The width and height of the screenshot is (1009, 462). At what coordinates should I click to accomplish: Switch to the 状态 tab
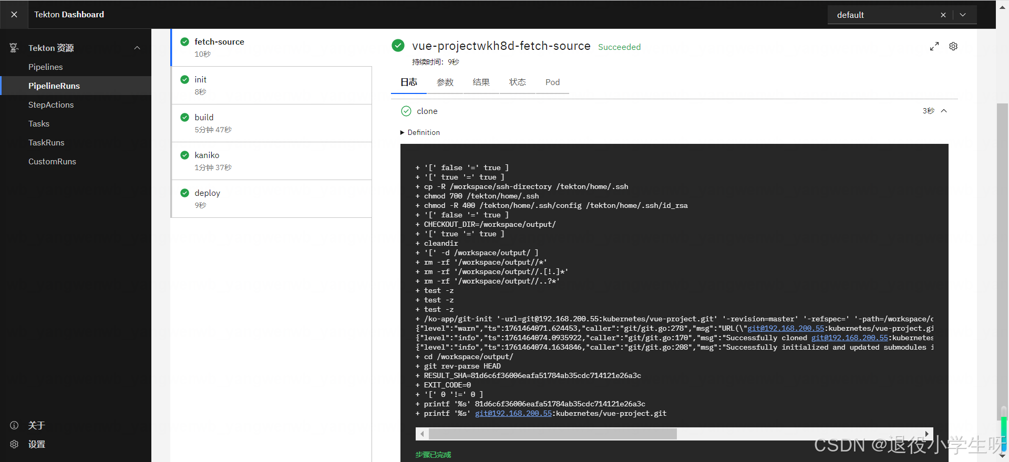[517, 82]
